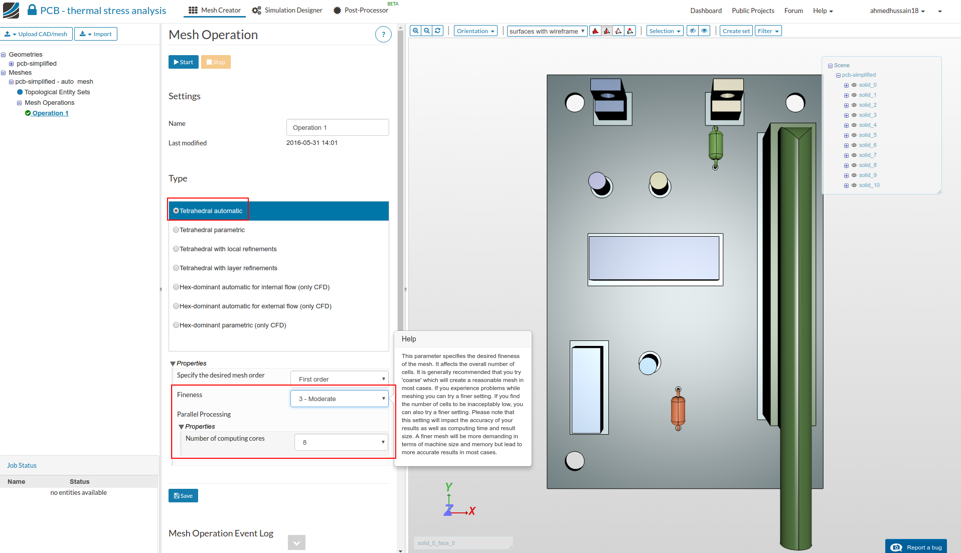Click the padlock icon beside the project title
This screenshot has width=961, height=553.
click(x=32, y=10)
